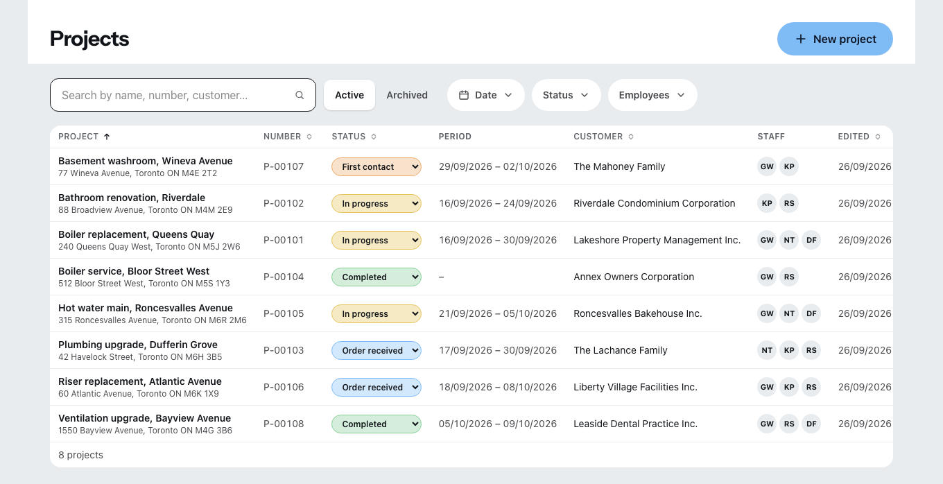Open Basement washroom, Wineva Avenue project

[146, 161]
